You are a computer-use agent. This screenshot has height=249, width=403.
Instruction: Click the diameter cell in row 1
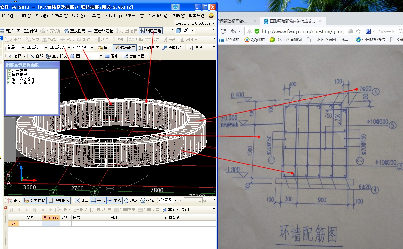point(51,223)
